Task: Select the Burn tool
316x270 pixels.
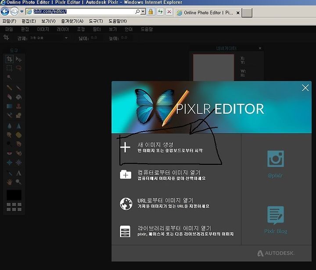Action: click(x=18, y=144)
